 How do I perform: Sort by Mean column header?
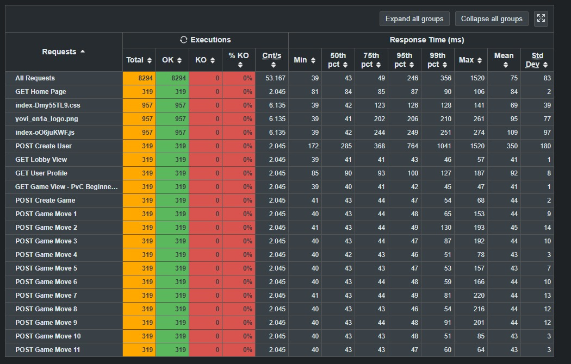(x=504, y=60)
